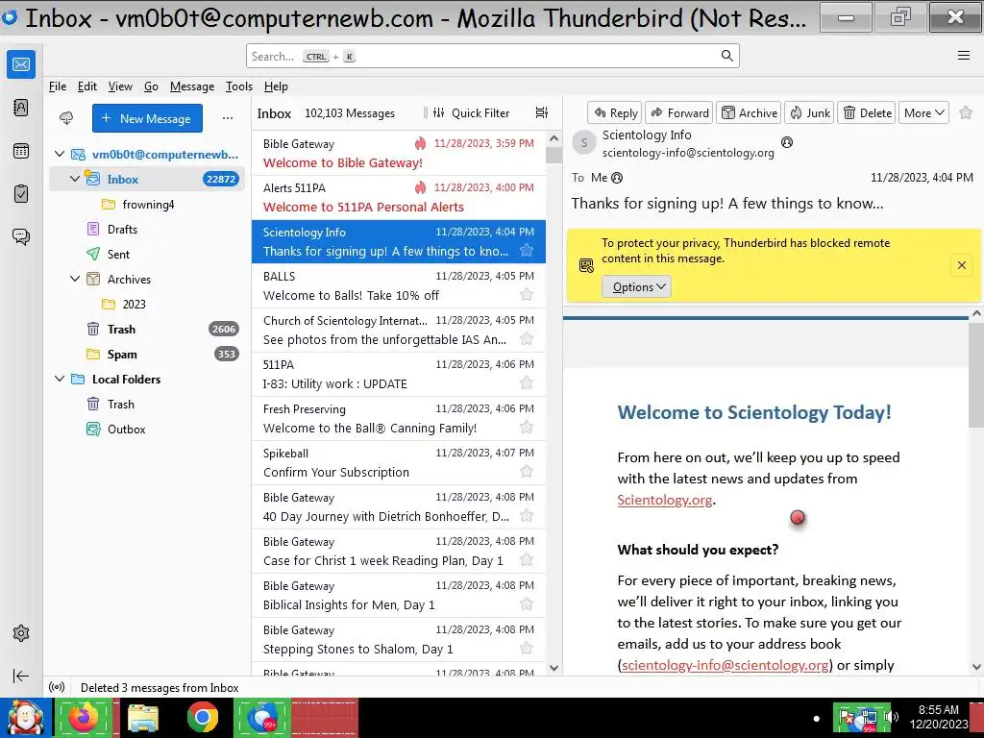Star the open message in header
Screen dimensions: 984x738
pos(966,113)
